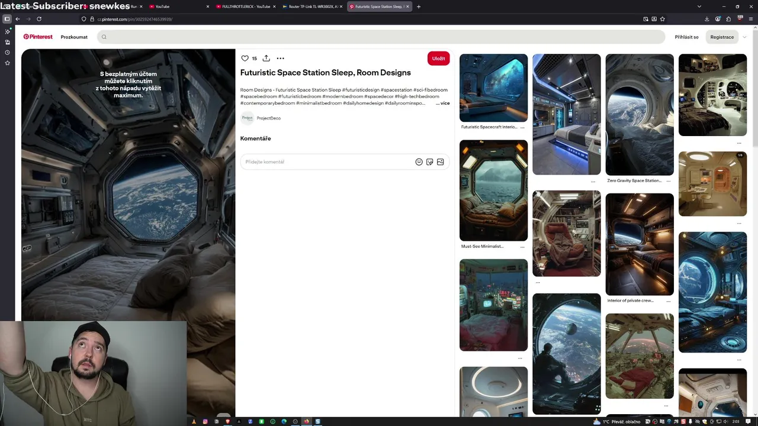Share the pin via upload icon
This screenshot has width=758, height=426.
click(266, 58)
